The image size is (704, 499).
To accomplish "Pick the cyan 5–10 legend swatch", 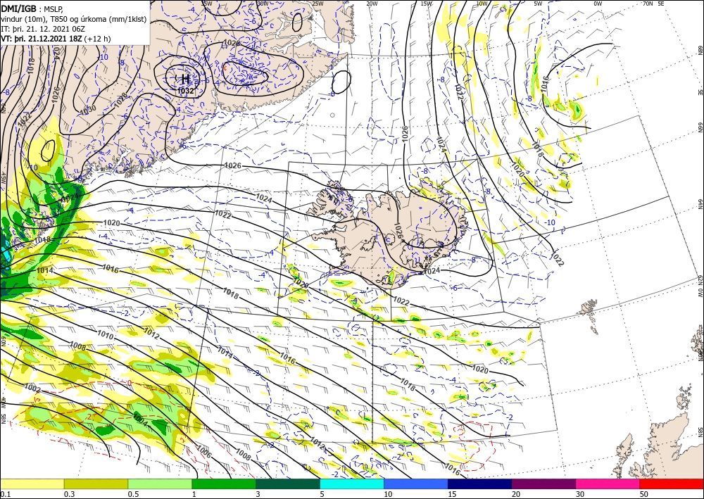I will tap(352, 484).
